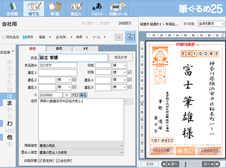Image resolution: width=226 pixels, height=168 pixels.
Task: Expand the 編集 menu arrow
Action: point(50,37)
